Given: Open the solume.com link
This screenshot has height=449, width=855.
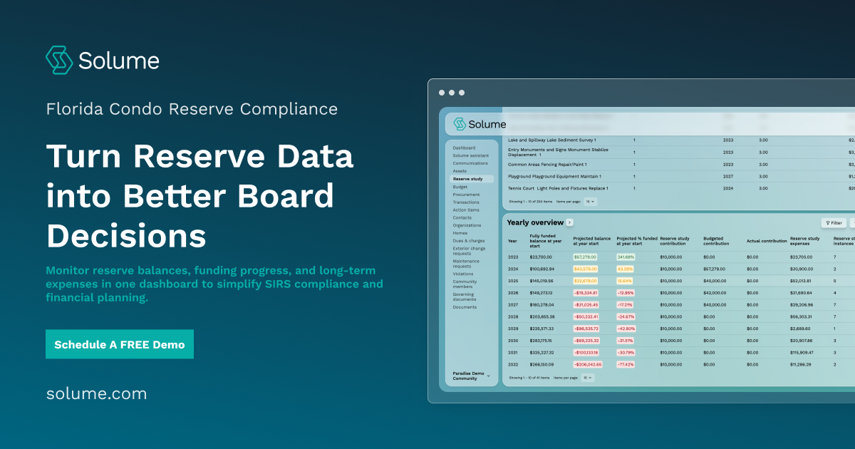Looking at the screenshot, I should click(x=96, y=393).
